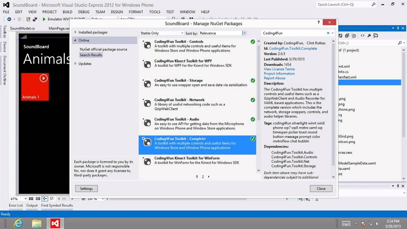Switch to the Output tab
Screen dimensions: 407x229
(x=32, y=206)
